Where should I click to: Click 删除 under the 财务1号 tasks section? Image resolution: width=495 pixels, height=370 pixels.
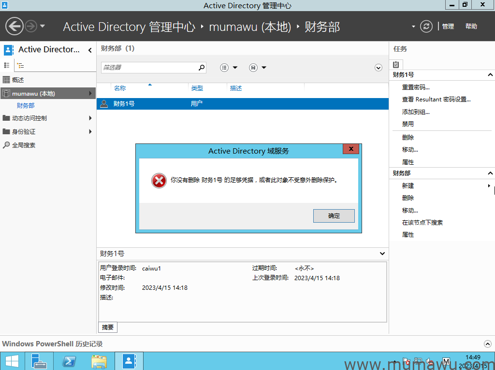tap(408, 138)
